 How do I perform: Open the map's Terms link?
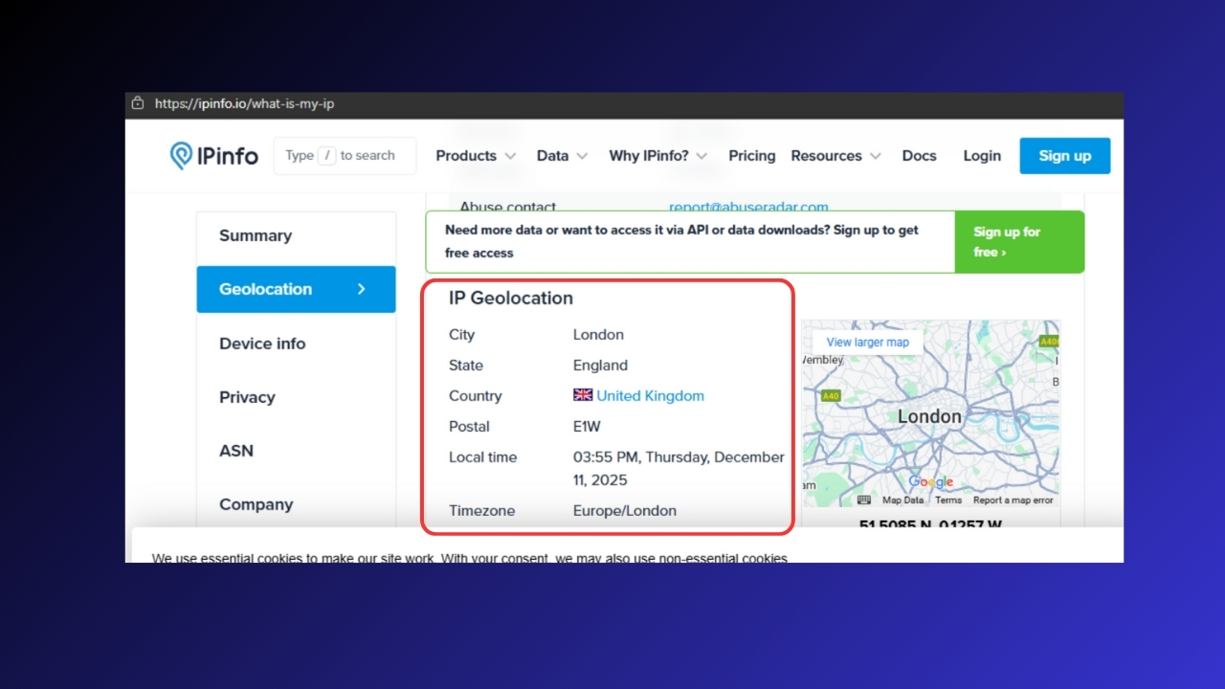point(948,500)
